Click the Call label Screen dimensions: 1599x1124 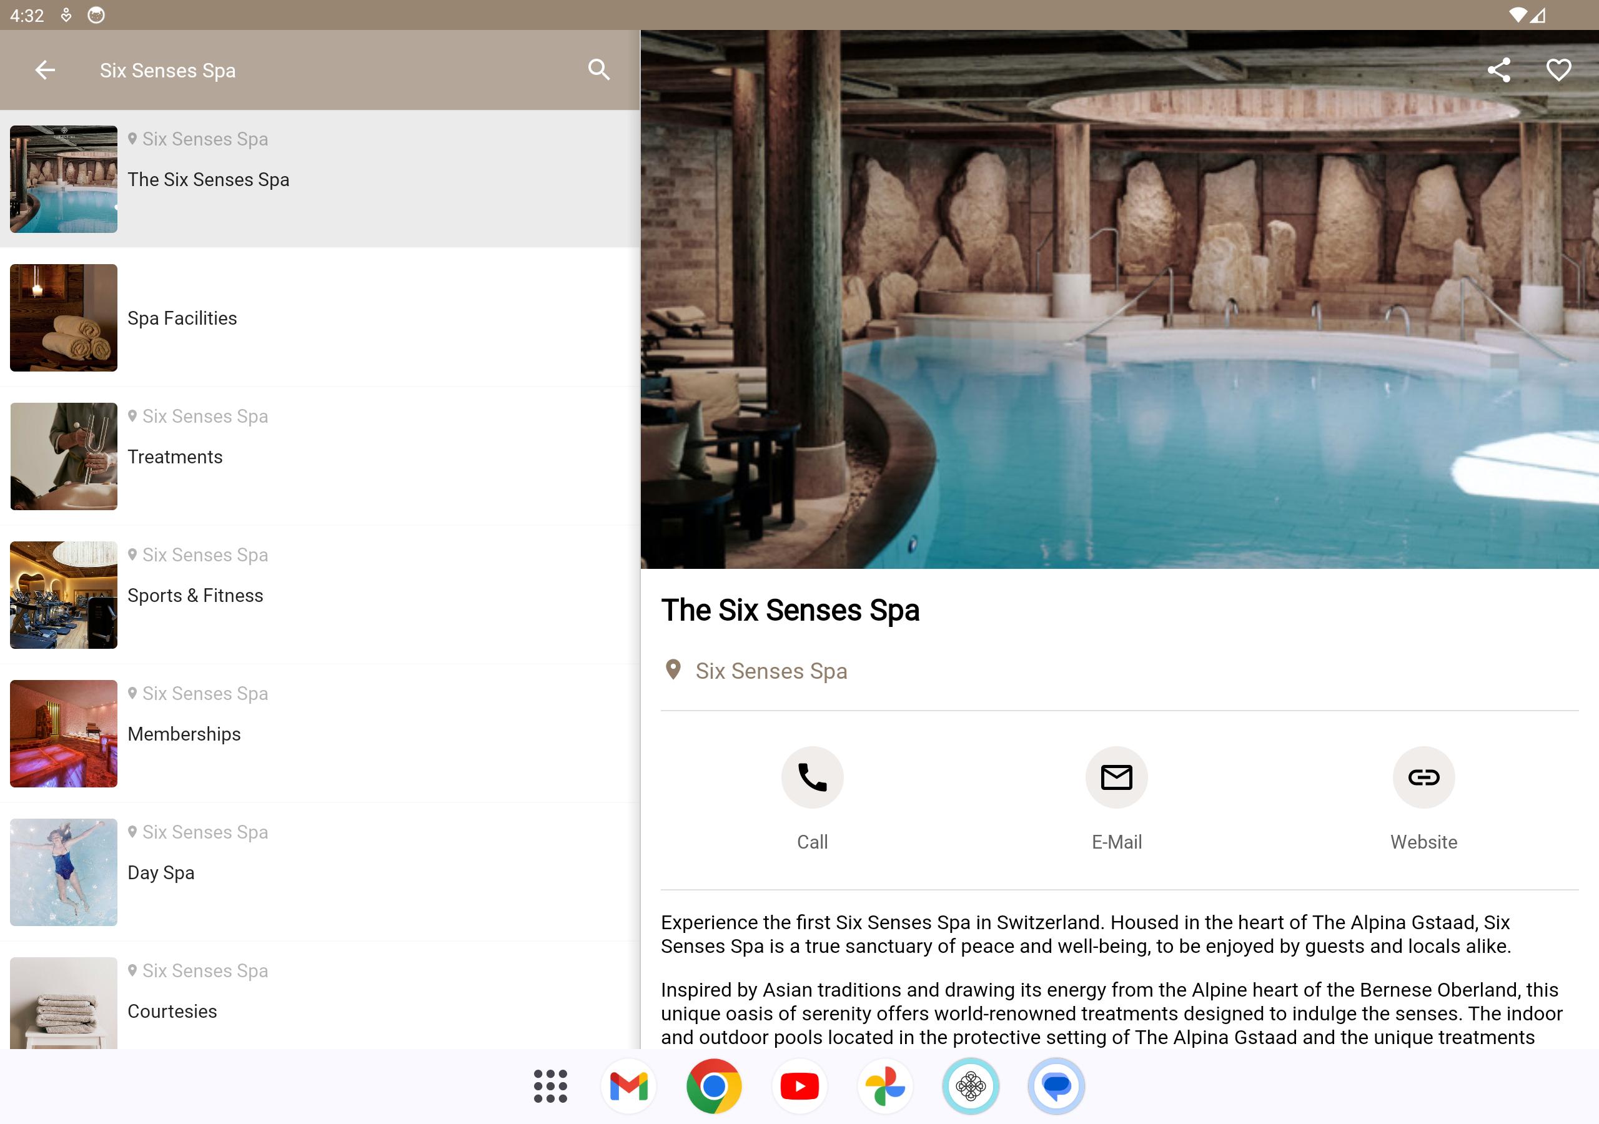pos(812,842)
